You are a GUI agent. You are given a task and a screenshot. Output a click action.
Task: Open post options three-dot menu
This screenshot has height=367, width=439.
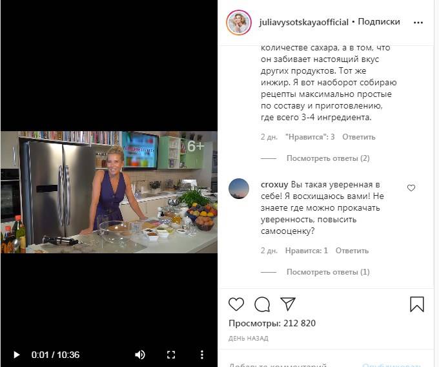[x=418, y=23]
